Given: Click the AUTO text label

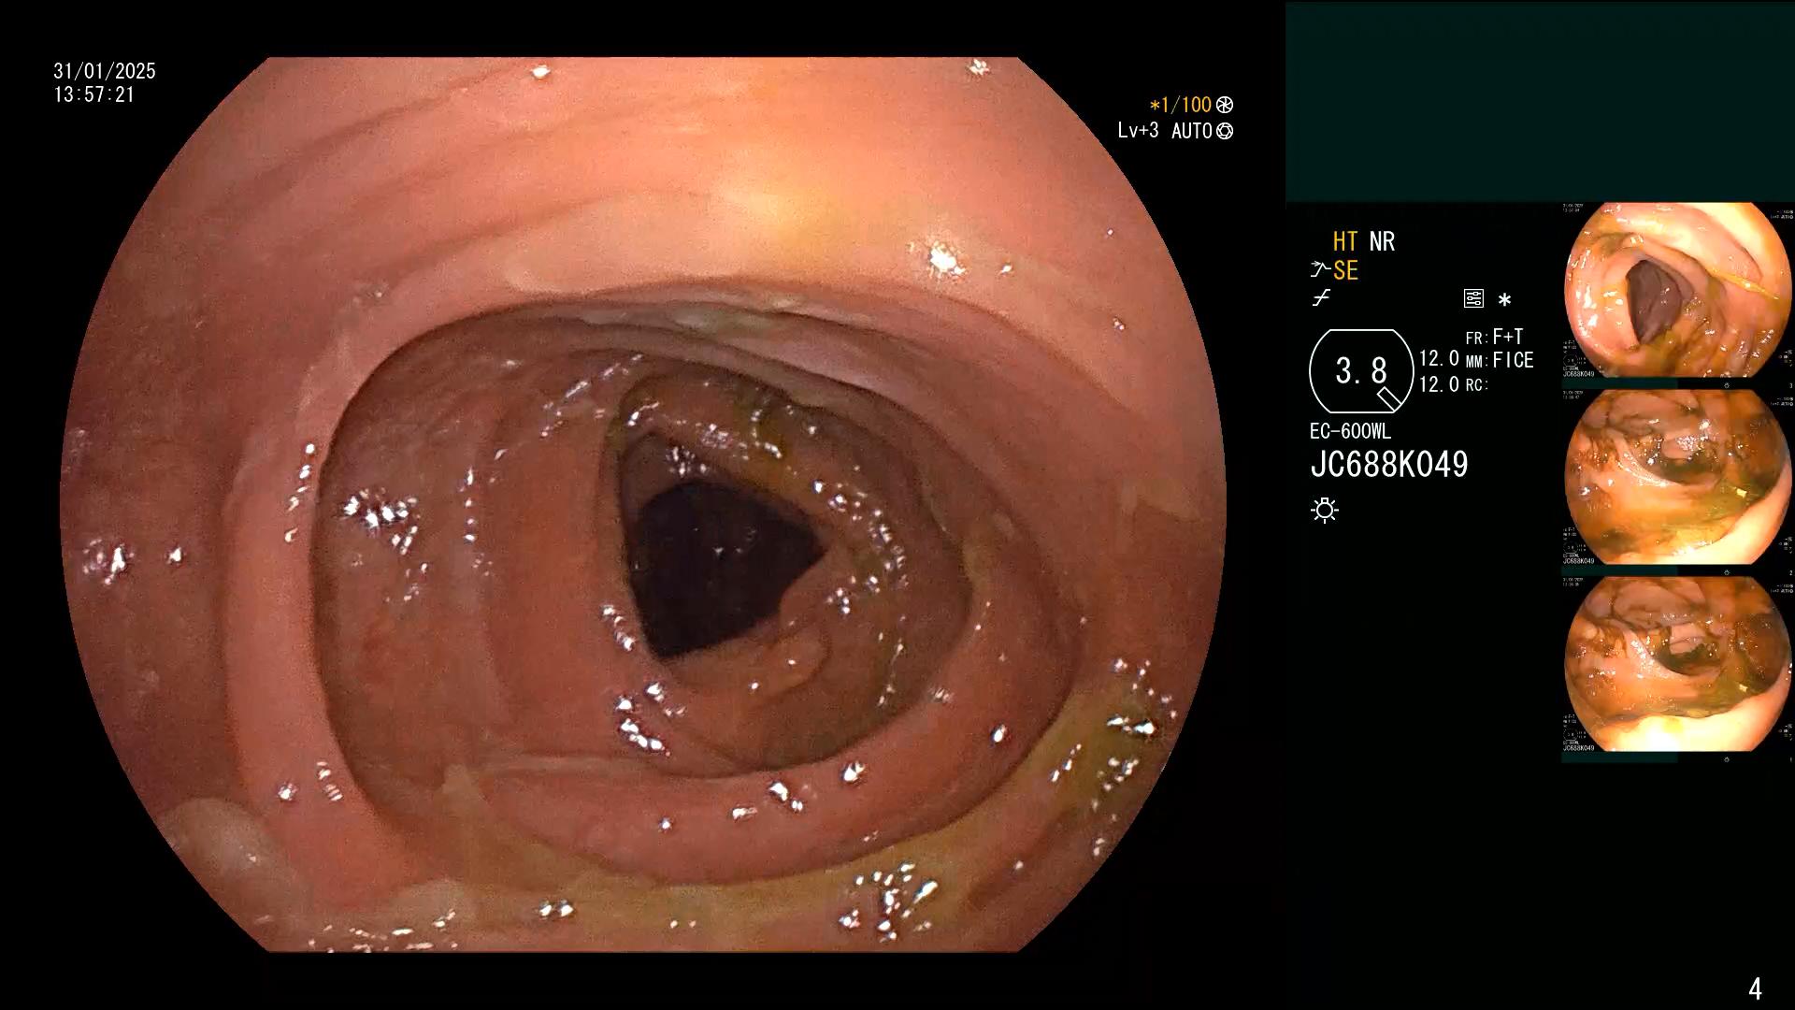Looking at the screenshot, I should (x=1192, y=131).
